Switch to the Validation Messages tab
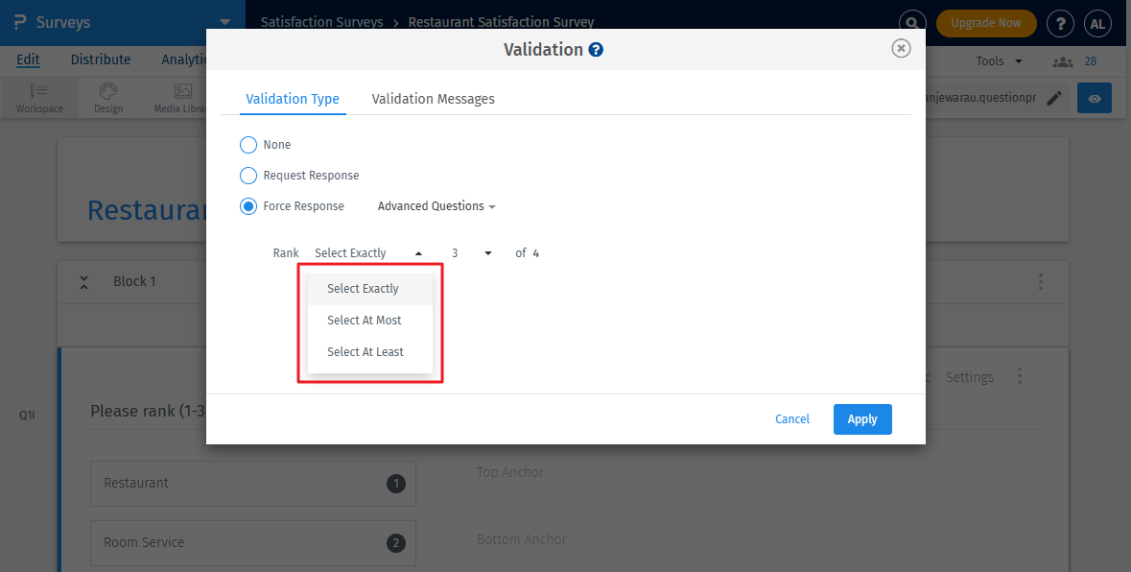This screenshot has width=1131, height=572. (x=433, y=98)
